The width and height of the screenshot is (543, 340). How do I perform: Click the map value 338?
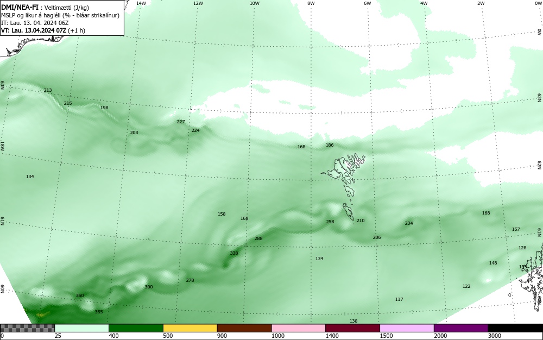click(x=234, y=253)
